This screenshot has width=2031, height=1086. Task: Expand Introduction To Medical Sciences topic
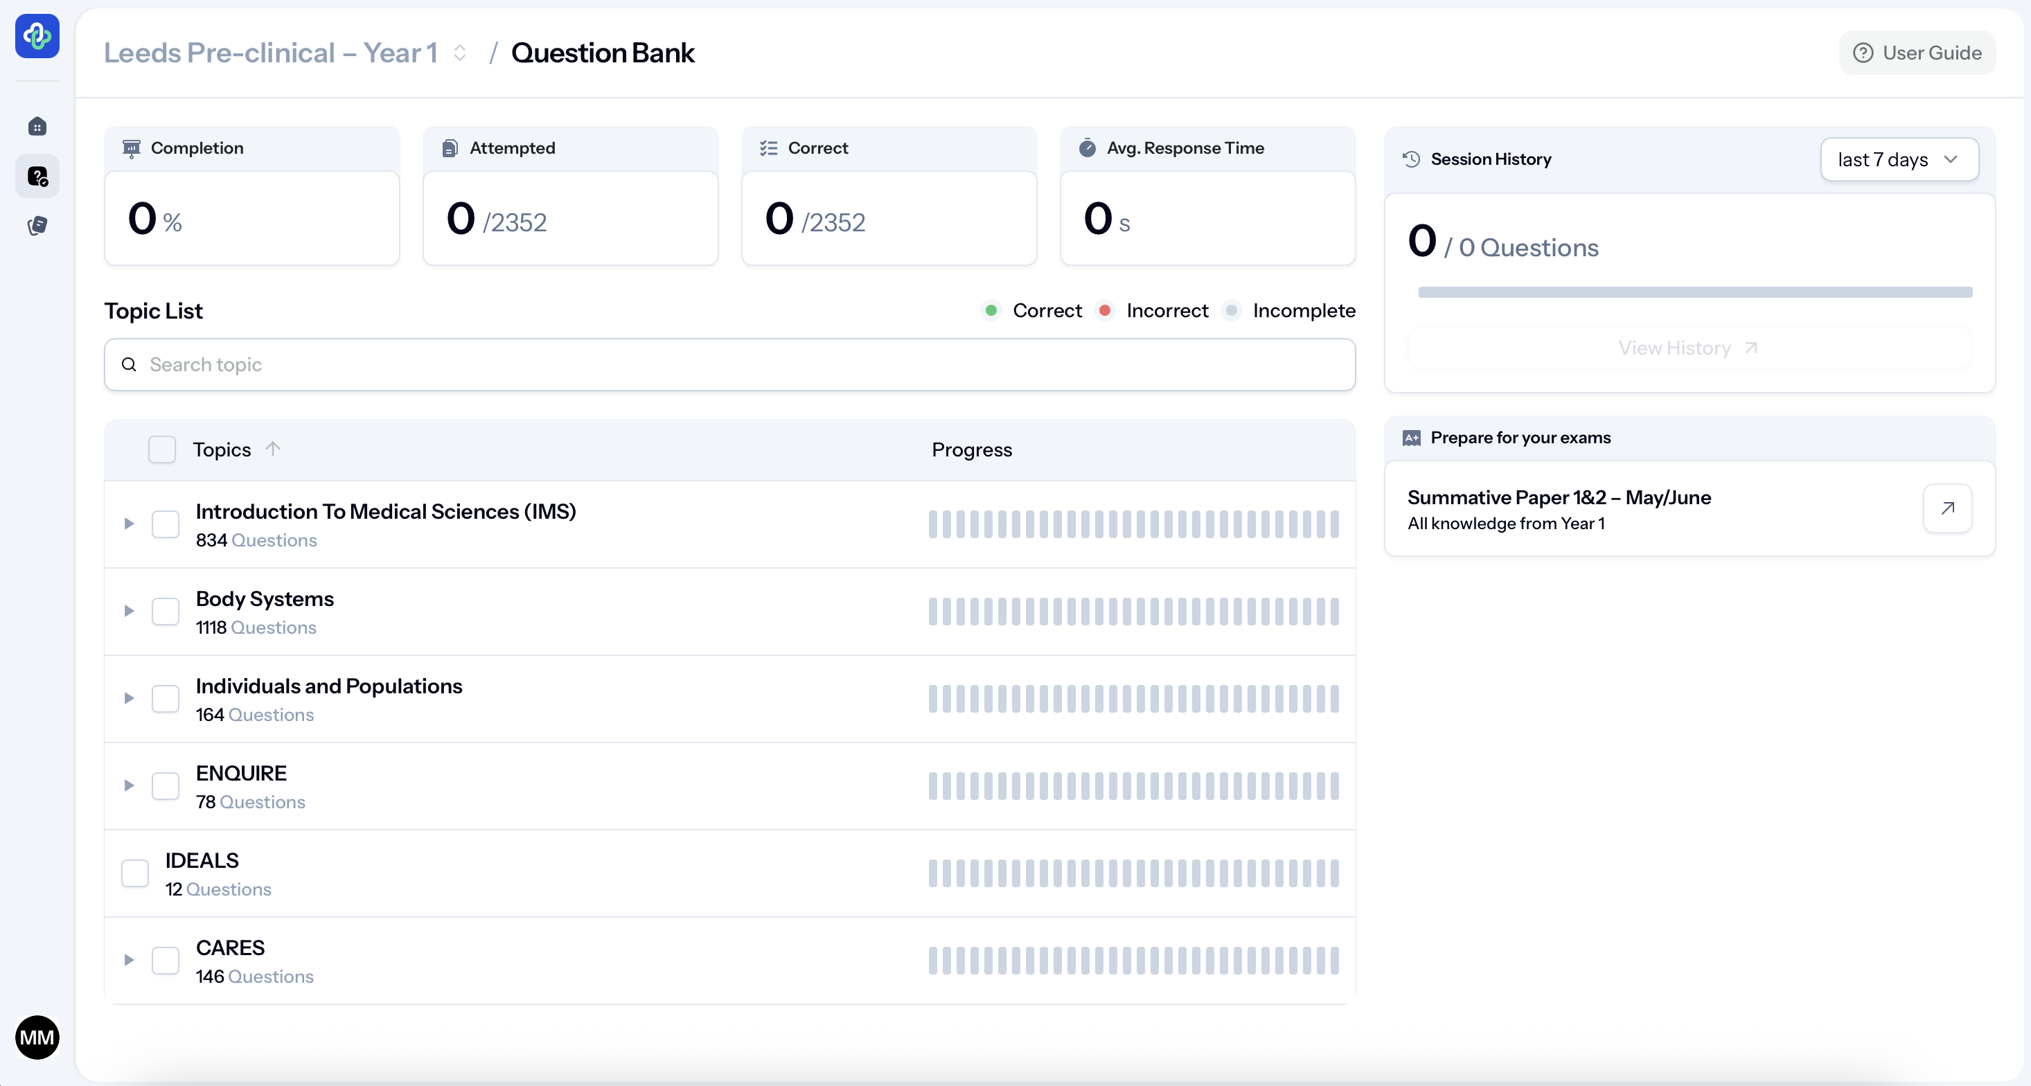[130, 524]
